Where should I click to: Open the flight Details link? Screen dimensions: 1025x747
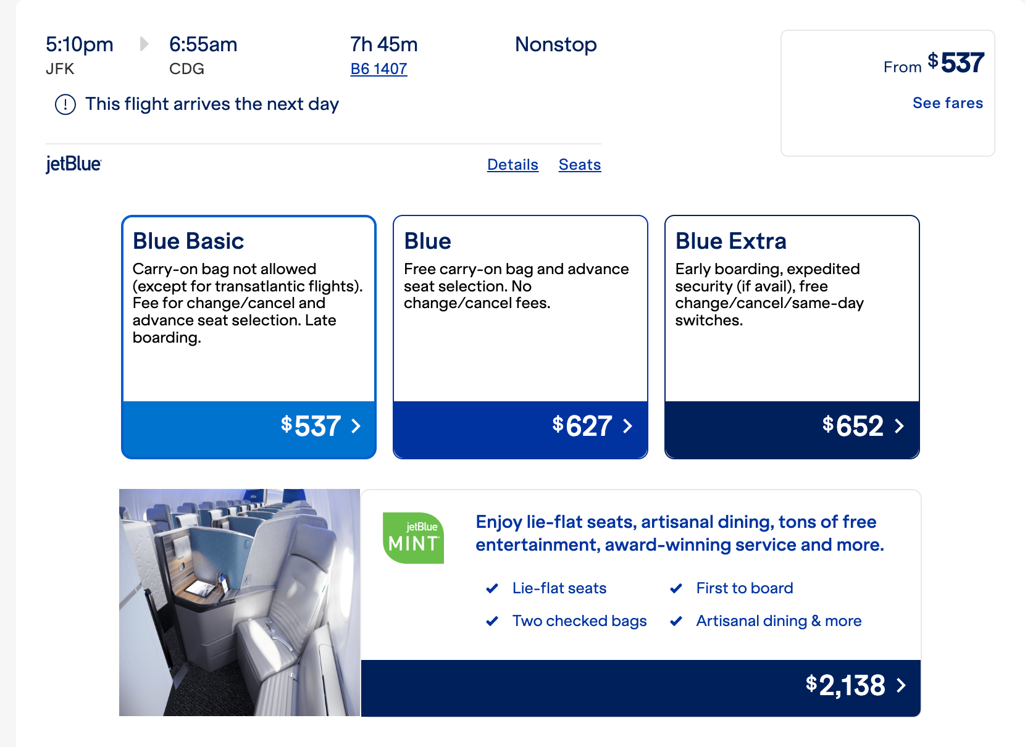512,165
